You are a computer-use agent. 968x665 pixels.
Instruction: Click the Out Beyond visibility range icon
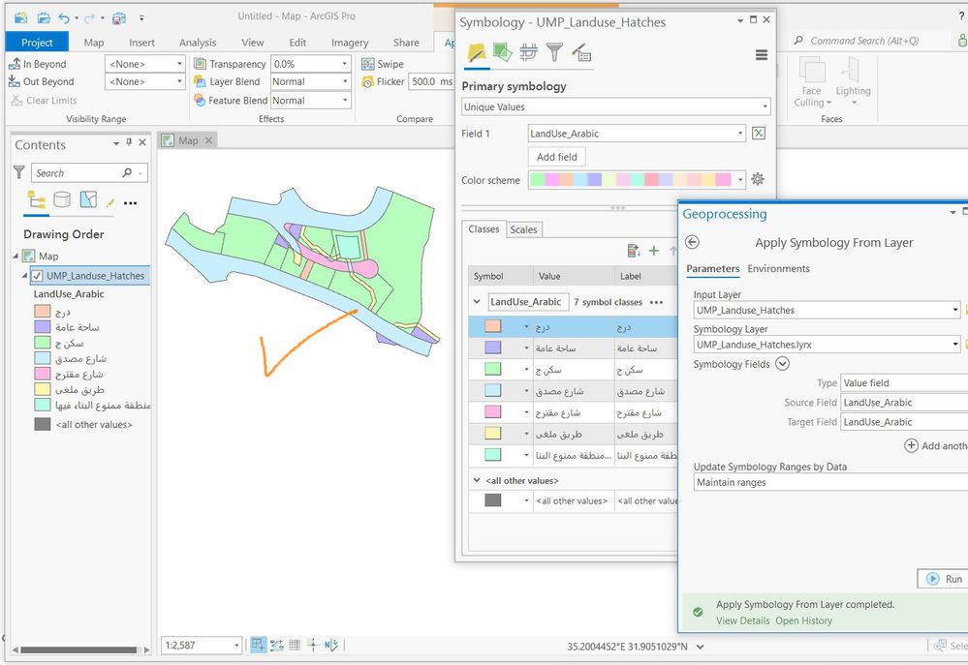15,81
